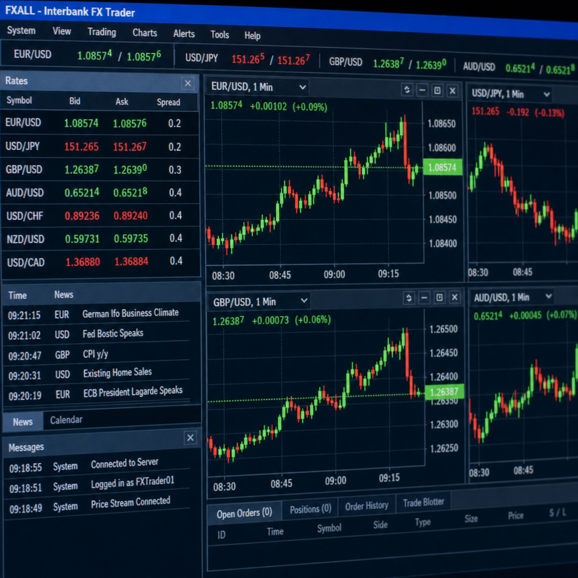Click EUR/USD bid 1.08574 in Rates
This screenshot has height=578, width=578.
pos(81,123)
